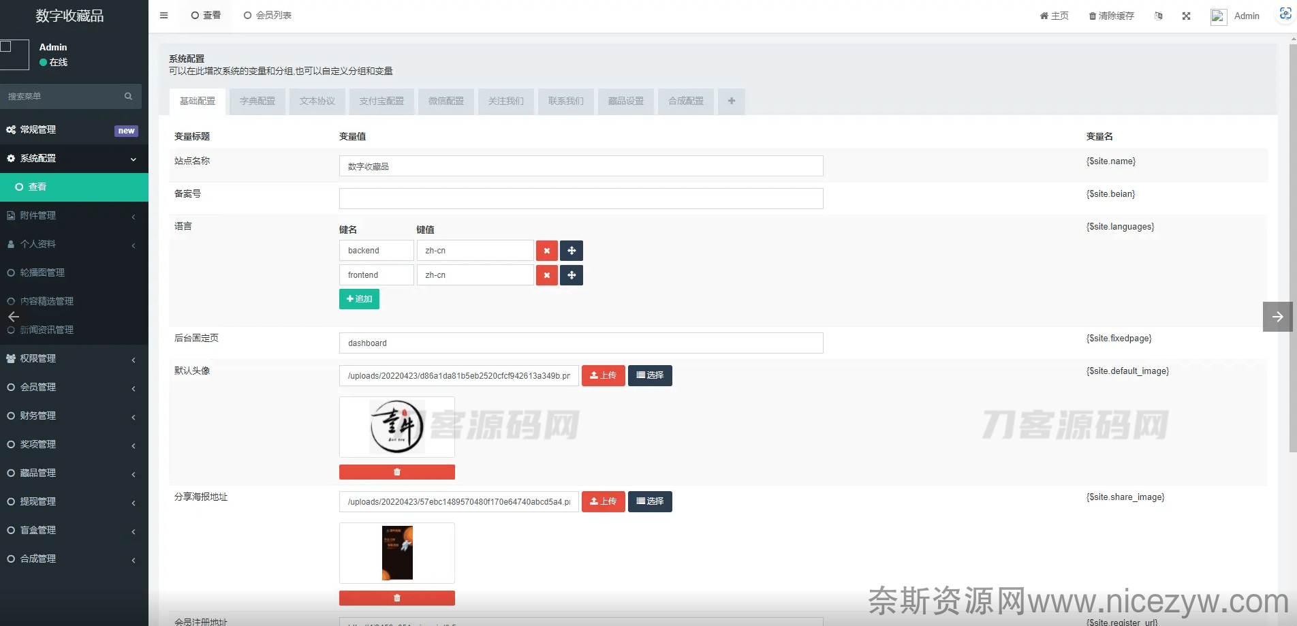Switch to the 联系我们 tab
Image resolution: width=1297 pixels, height=626 pixels.
coord(565,101)
